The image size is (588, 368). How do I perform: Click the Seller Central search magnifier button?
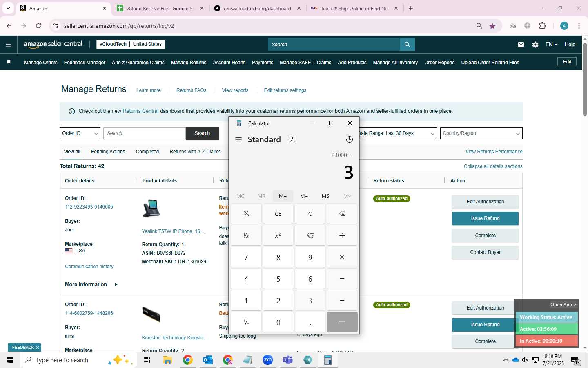pyautogui.click(x=408, y=45)
